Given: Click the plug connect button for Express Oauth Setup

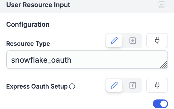Looking at the screenshot, I should (157, 86).
